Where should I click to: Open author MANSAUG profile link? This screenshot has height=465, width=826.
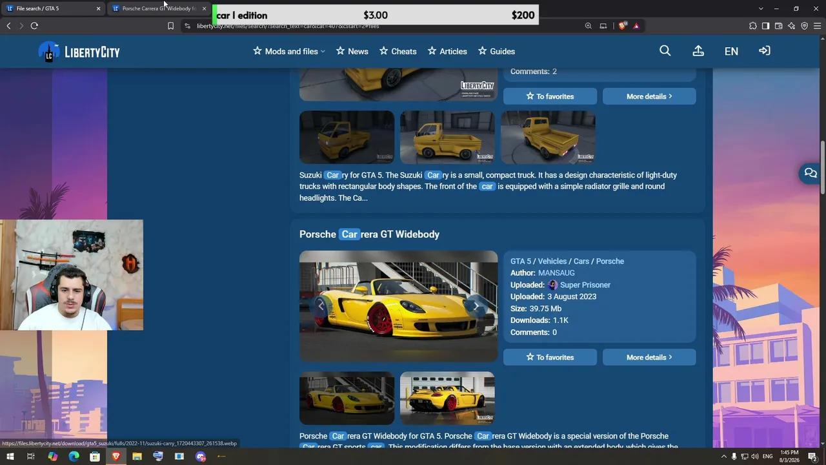pyautogui.click(x=556, y=273)
